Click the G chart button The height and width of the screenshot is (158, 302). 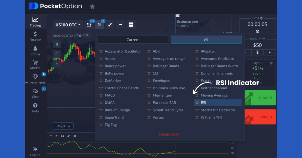click(x=57, y=54)
